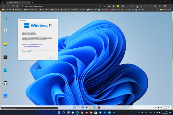The image size is (173, 115).
Task: Open the Recycle Bin desktop icon
Action: tap(5, 33)
